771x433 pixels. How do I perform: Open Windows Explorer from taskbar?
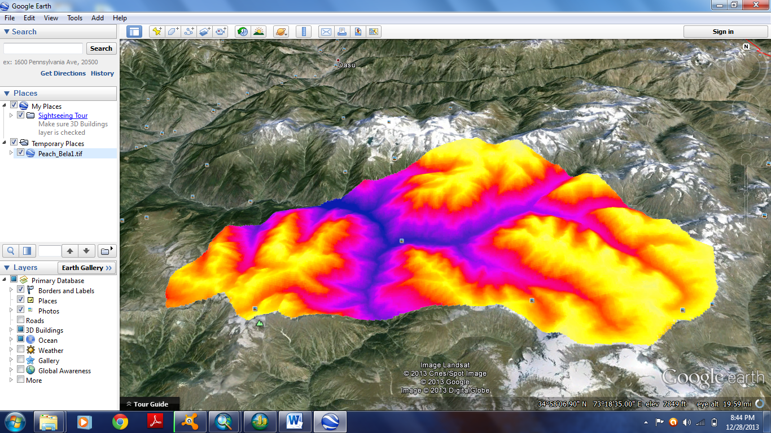49,422
